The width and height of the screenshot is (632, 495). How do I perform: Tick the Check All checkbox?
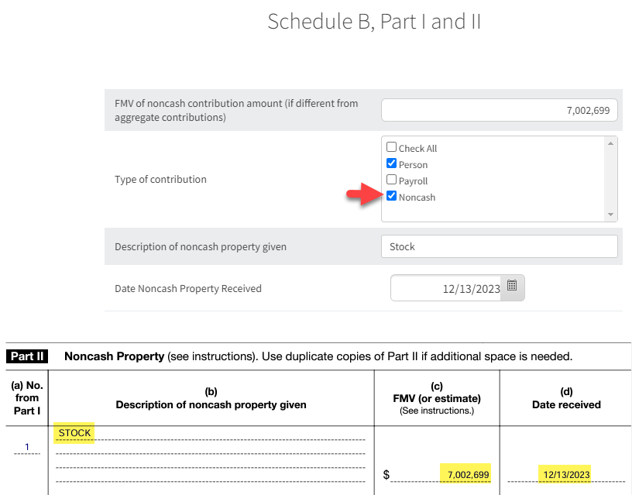tap(391, 147)
